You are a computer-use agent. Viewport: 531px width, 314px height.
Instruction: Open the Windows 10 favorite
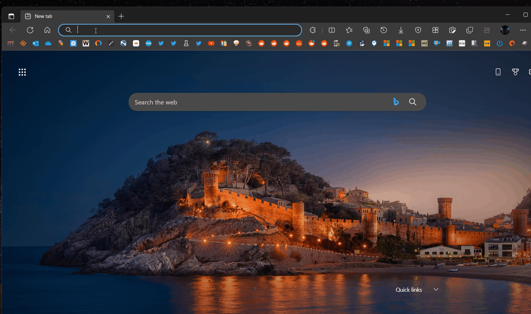pos(224,43)
